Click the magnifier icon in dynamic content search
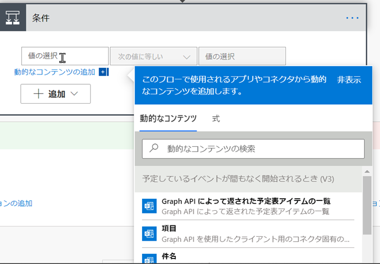 pyautogui.click(x=154, y=148)
